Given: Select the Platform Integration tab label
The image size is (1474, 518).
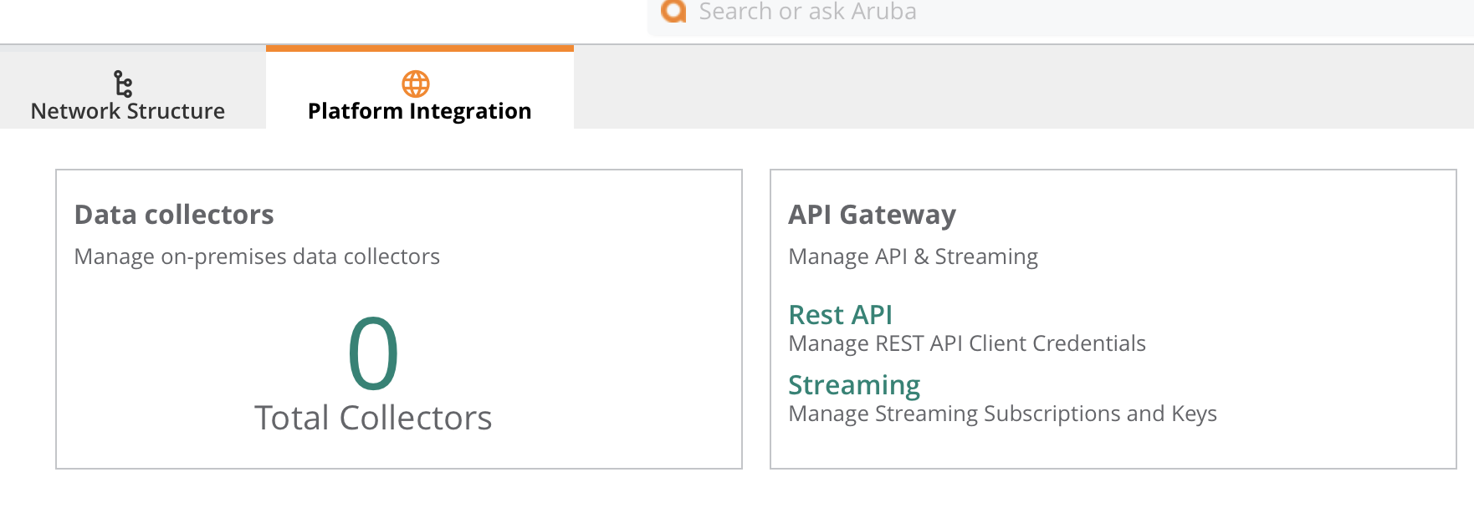Looking at the screenshot, I should (x=419, y=111).
